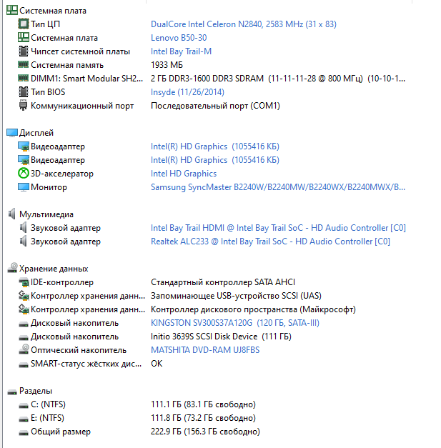The image size is (441, 448).
Task: Click the IDE-контроллер icon
Action: click(24, 282)
